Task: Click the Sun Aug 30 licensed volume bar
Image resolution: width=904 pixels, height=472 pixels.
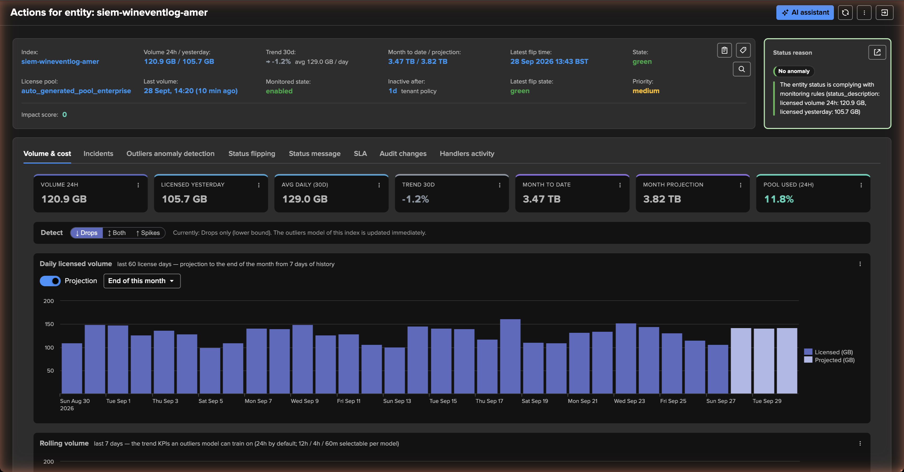Action: tap(72, 368)
